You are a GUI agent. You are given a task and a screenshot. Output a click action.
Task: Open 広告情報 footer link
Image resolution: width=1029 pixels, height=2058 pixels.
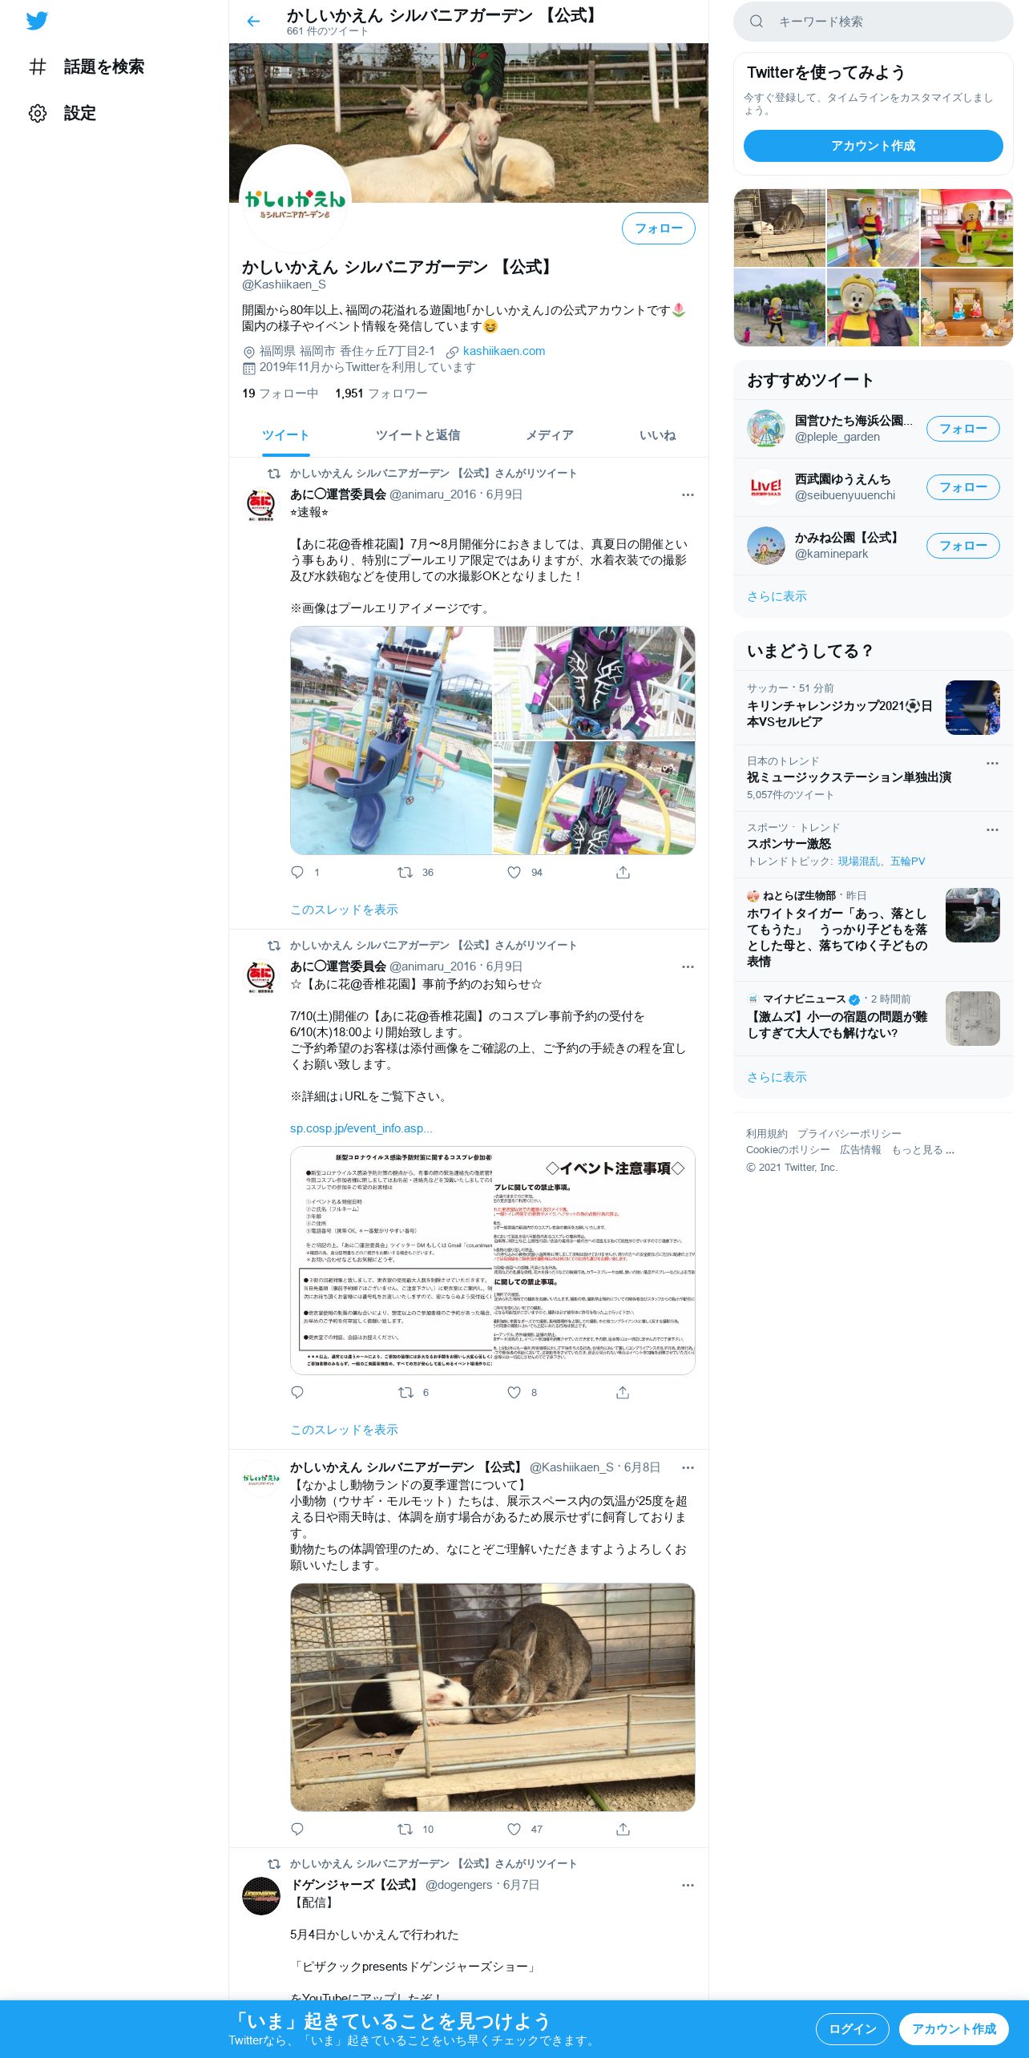[861, 1150]
